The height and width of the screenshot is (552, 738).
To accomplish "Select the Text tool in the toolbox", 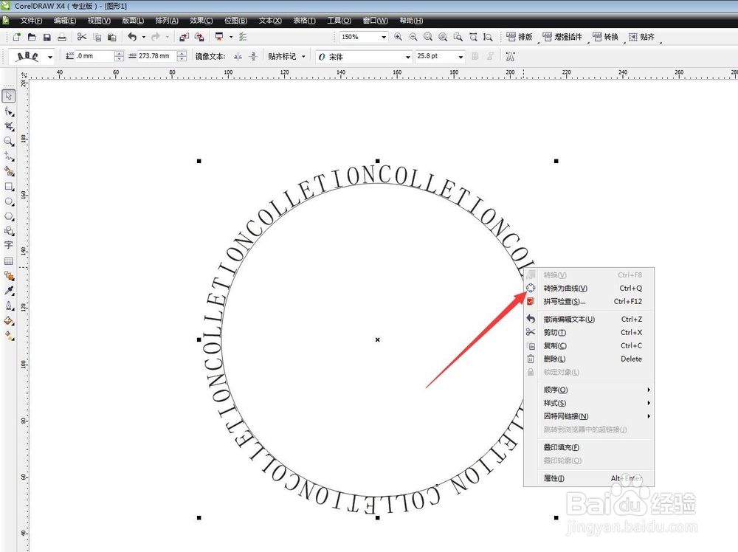I will (x=8, y=245).
